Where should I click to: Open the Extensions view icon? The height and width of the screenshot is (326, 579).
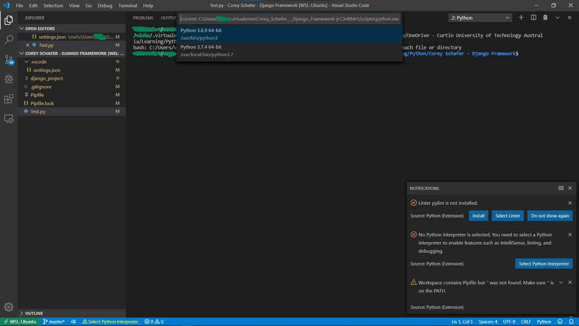click(9, 99)
